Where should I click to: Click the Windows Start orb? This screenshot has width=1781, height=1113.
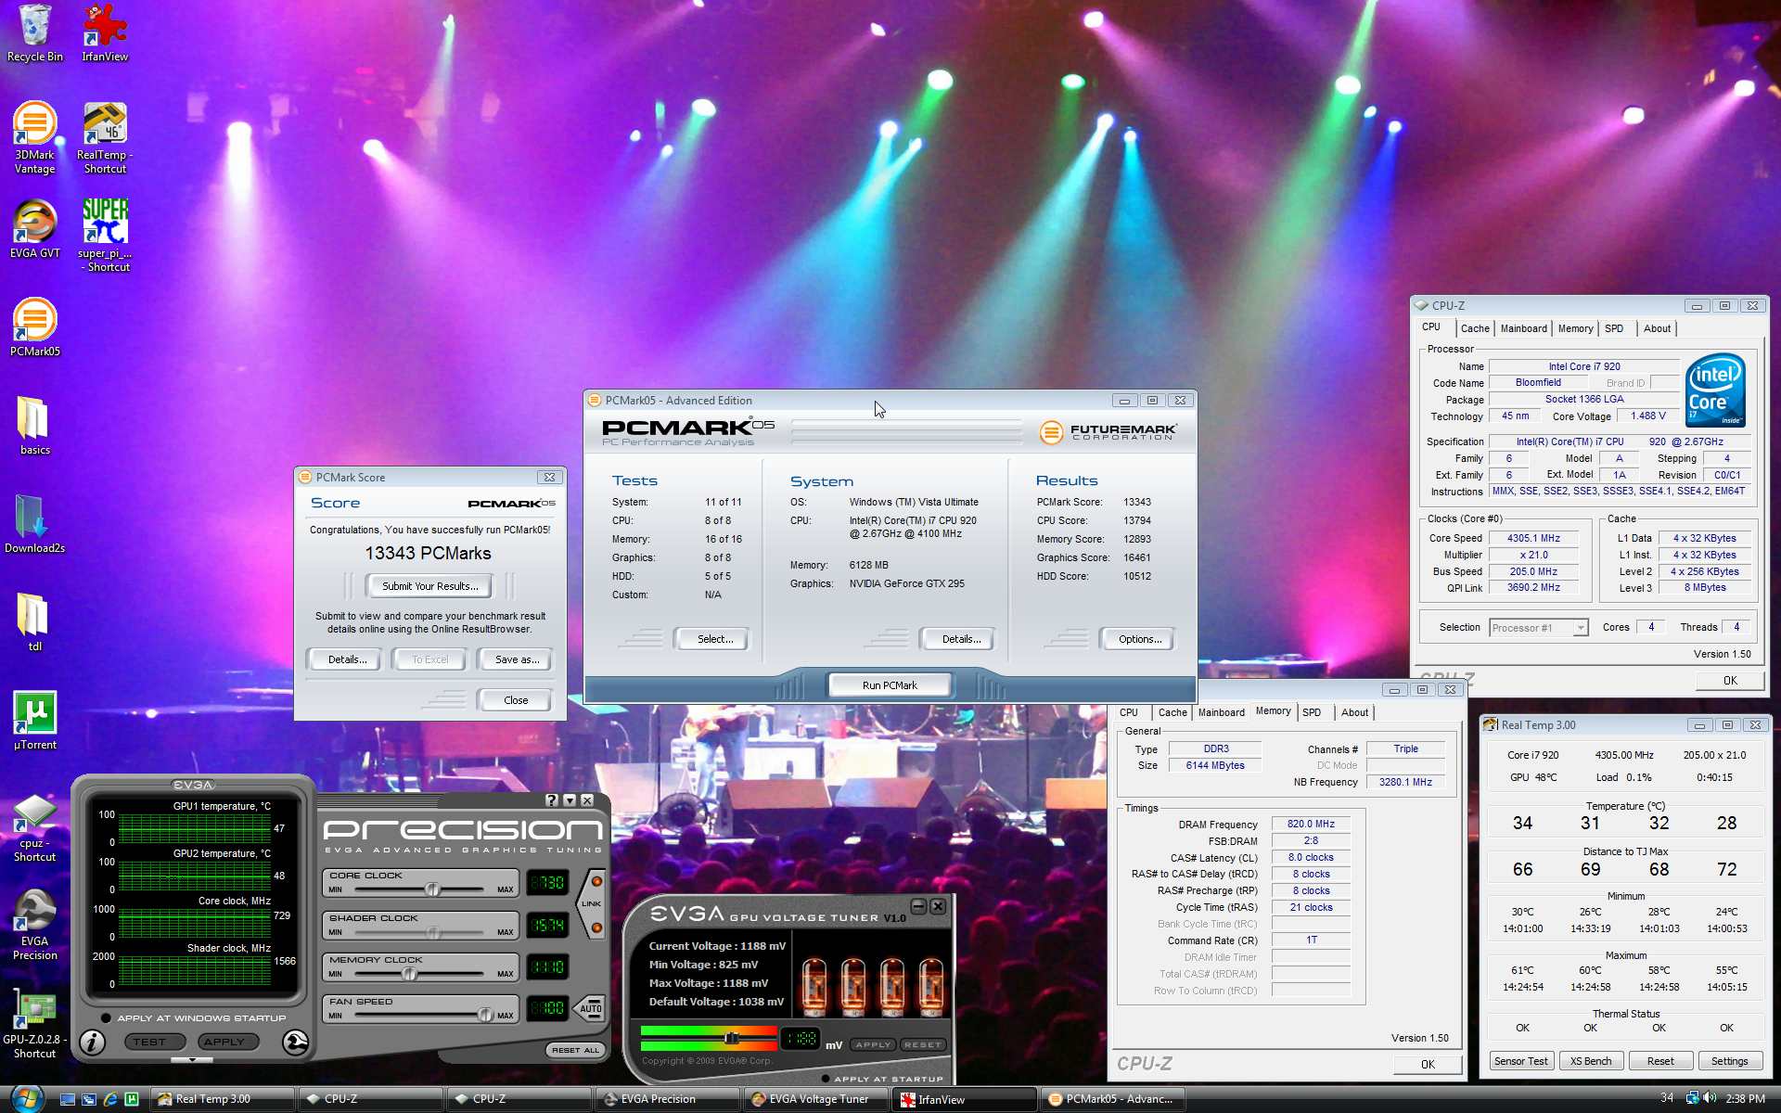(26, 1098)
